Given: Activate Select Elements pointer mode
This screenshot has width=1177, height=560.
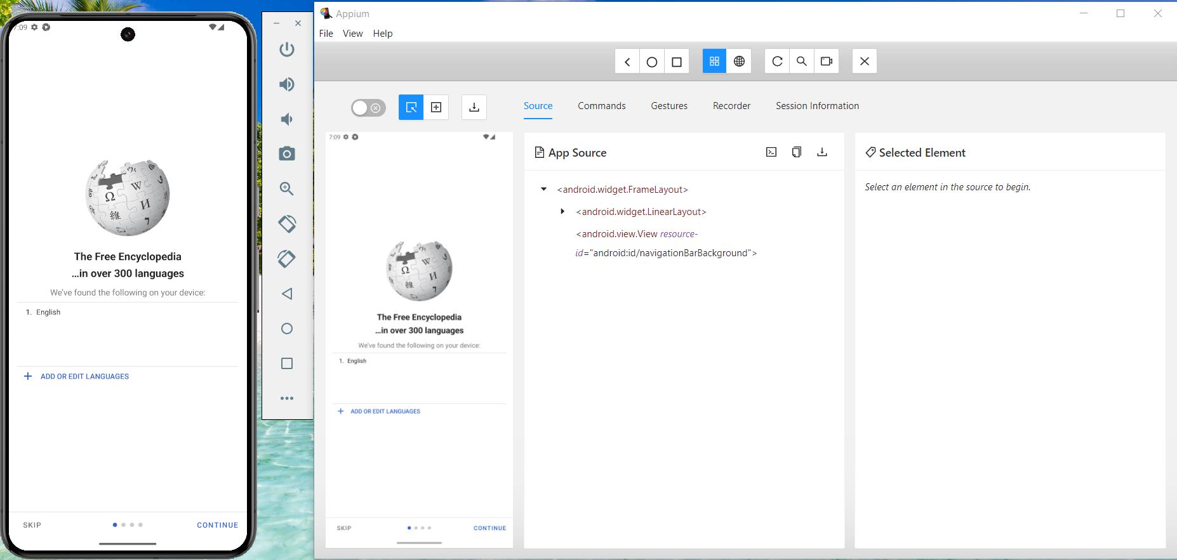Looking at the screenshot, I should click(411, 107).
